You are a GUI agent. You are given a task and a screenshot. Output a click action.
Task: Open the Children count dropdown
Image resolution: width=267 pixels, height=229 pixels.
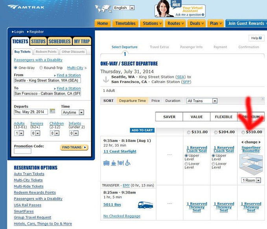point(55,133)
